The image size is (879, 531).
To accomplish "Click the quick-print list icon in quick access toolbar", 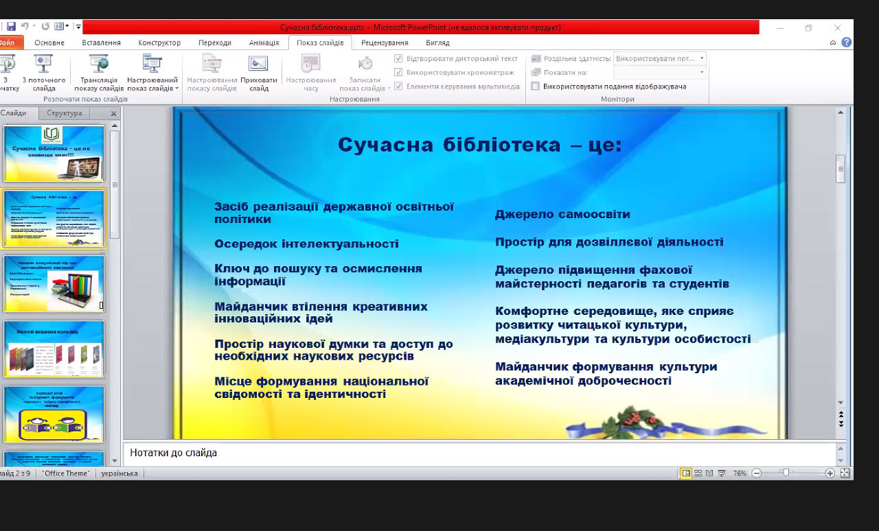I will pos(59,26).
